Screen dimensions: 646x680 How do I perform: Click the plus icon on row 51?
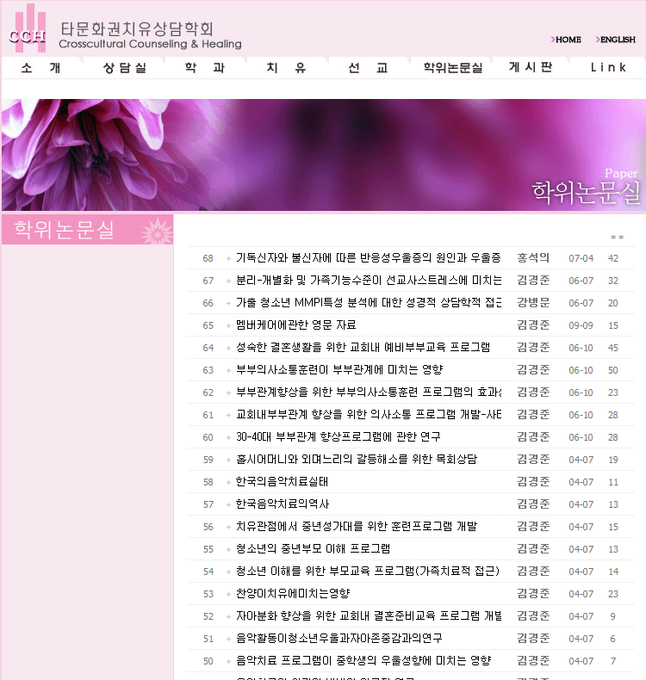coord(228,640)
